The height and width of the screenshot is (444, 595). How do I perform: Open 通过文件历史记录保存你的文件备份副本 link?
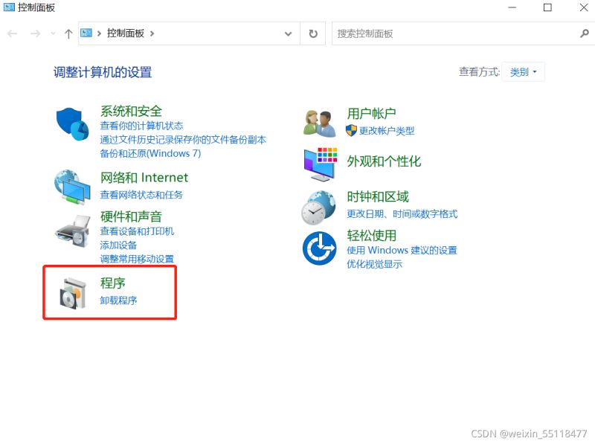183,140
